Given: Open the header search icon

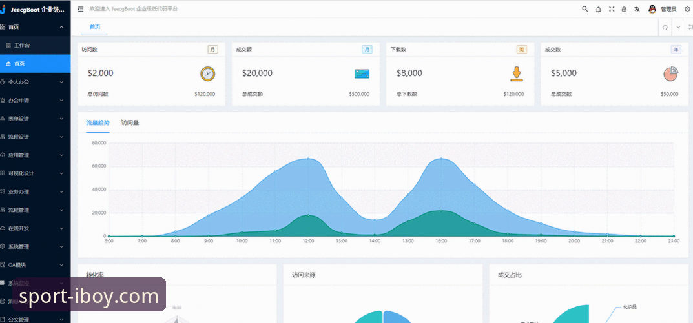Looking at the screenshot, I should (584, 9).
